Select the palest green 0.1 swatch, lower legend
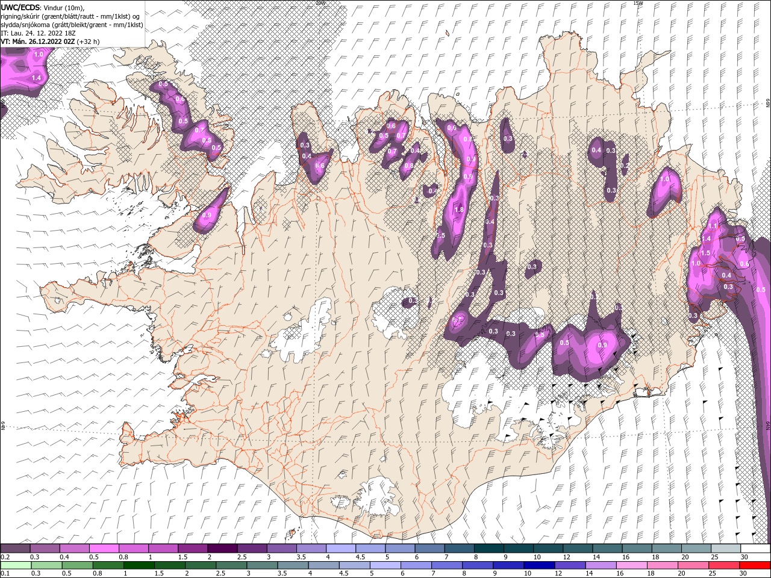Viewport: 771px width, 578px height. coord(16,565)
